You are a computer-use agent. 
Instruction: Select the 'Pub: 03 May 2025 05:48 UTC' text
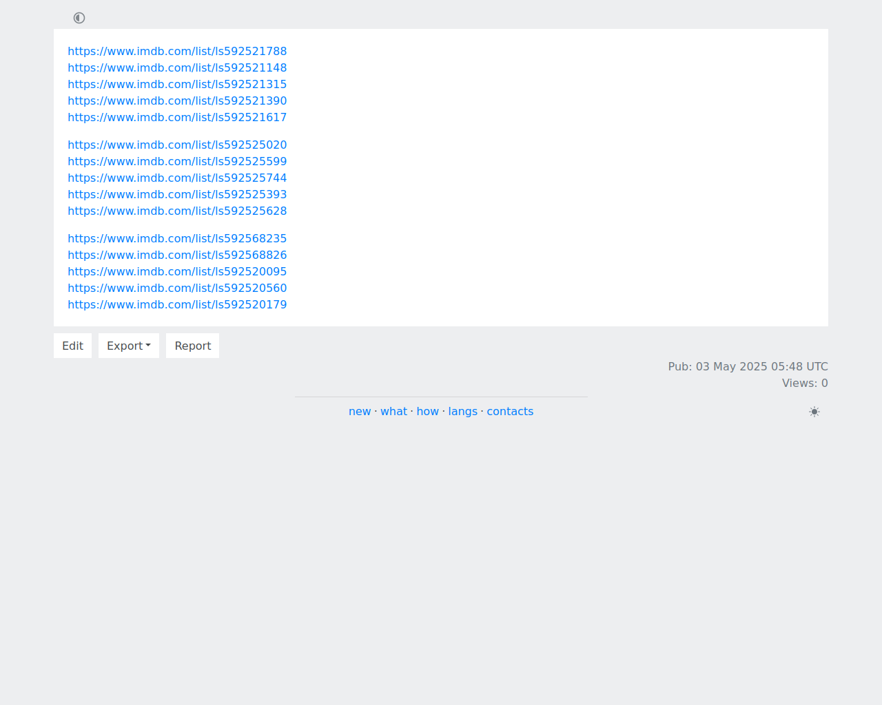[748, 366]
